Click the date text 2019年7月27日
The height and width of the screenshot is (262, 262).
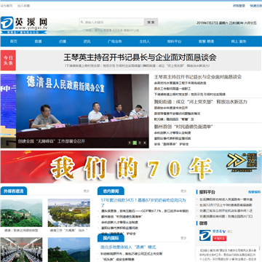click(207, 23)
